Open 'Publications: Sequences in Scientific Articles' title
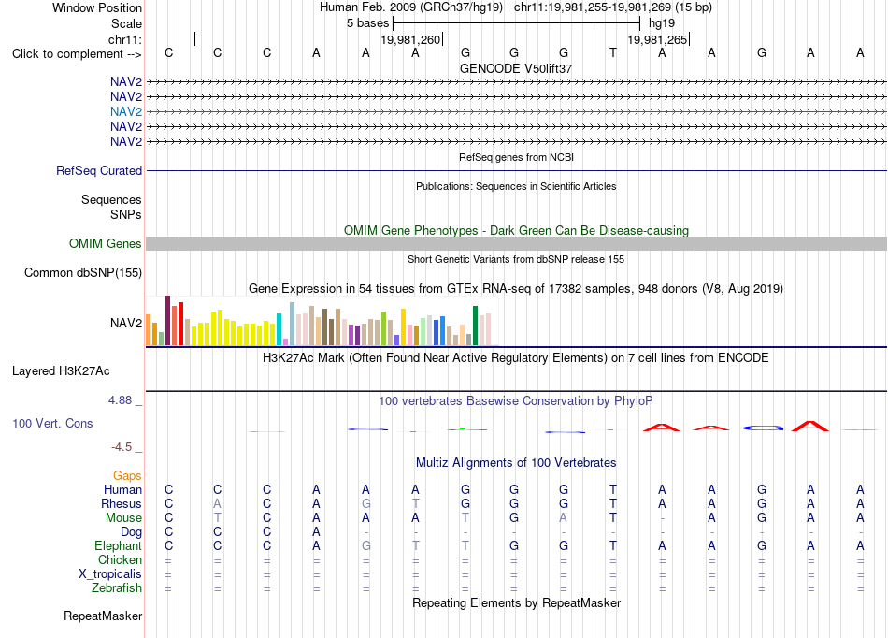Viewport: 888px width, 638px height. (516, 186)
